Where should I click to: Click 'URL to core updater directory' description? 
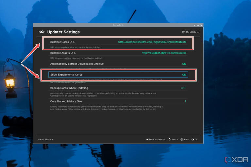point(75,47)
